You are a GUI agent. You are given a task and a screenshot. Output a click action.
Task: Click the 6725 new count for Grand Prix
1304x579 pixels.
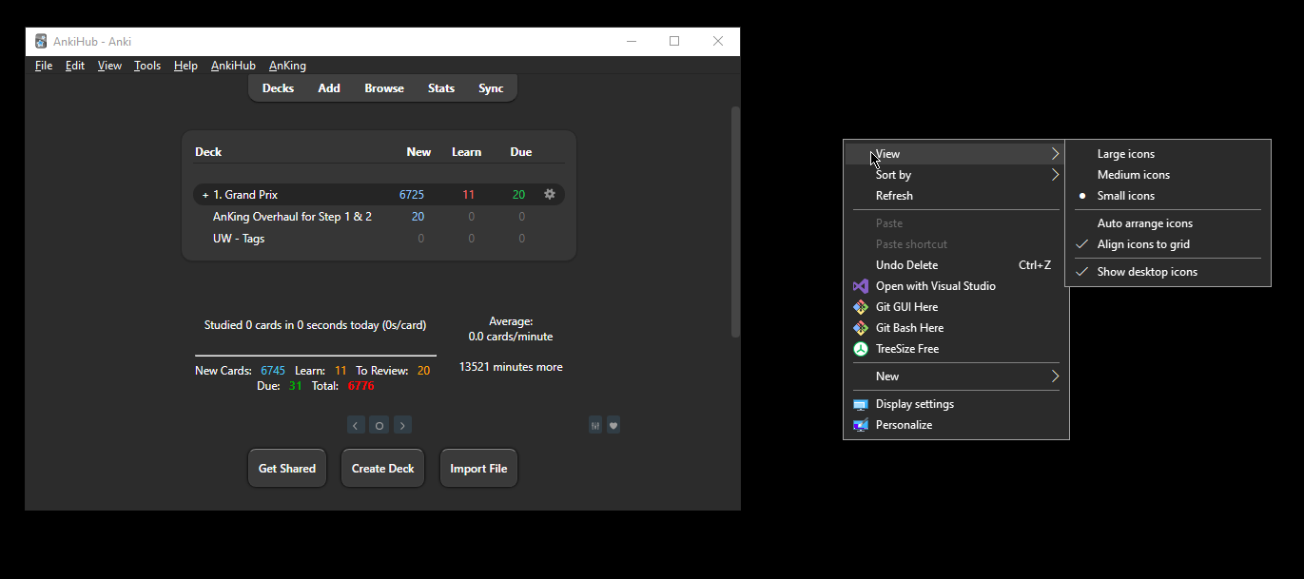412,195
